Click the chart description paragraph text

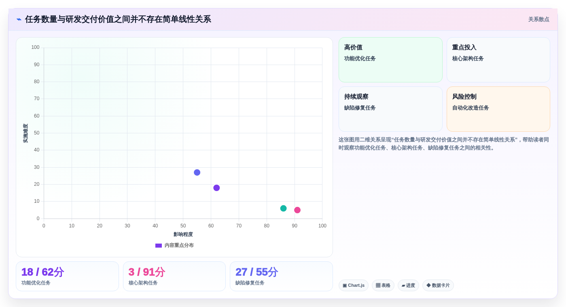444,144
